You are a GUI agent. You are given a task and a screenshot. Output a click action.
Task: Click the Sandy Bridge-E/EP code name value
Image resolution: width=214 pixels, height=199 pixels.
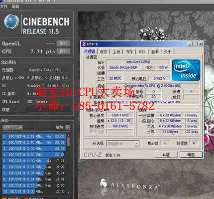pos(123,67)
